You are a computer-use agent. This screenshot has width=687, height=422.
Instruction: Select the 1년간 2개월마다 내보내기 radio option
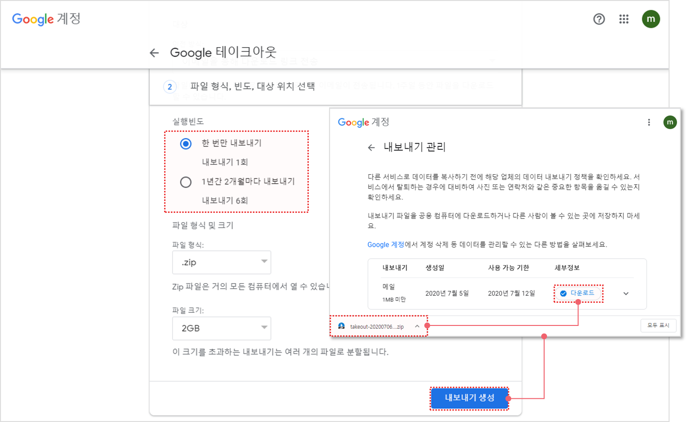[x=186, y=182]
